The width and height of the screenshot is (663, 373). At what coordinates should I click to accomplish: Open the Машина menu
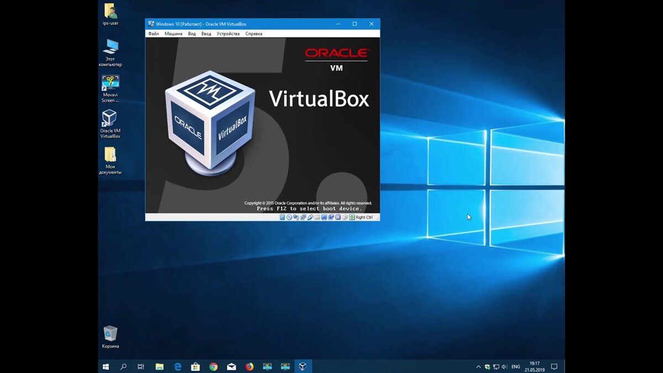click(x=173, y=34)
